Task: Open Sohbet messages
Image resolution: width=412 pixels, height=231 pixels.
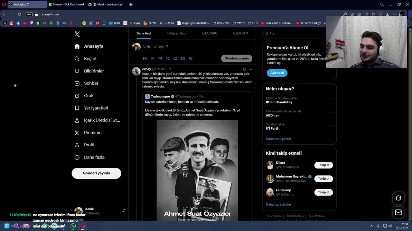Action: pyautogui.click(x=86, y=83)
